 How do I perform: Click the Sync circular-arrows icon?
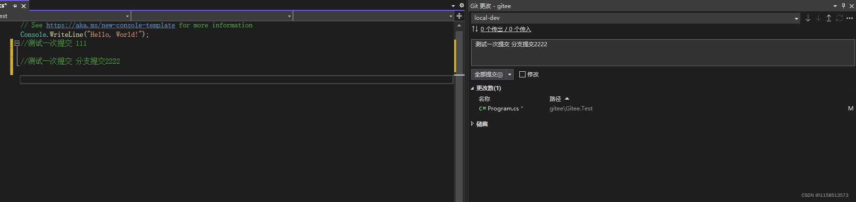(839, 18)
